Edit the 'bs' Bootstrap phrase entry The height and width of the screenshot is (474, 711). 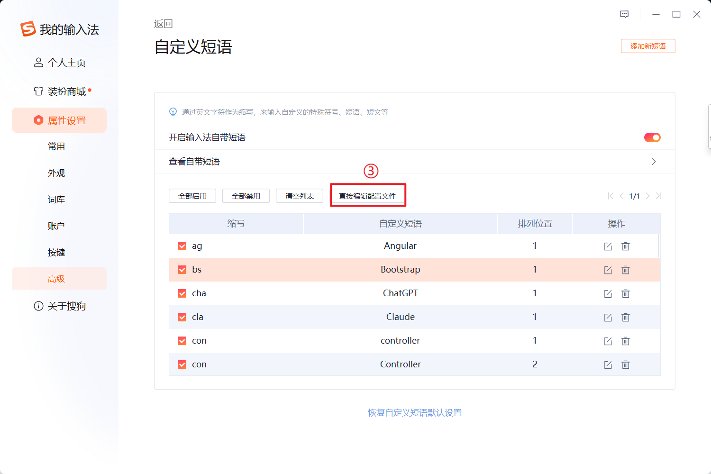point(608,270)
